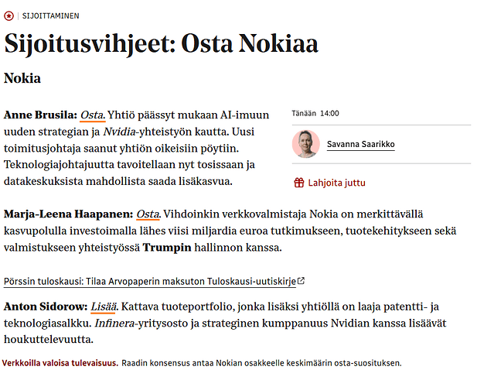This screenshot has width=477, height=387.
Task: Click the Nokia subheading
Action: pos(22,78)
